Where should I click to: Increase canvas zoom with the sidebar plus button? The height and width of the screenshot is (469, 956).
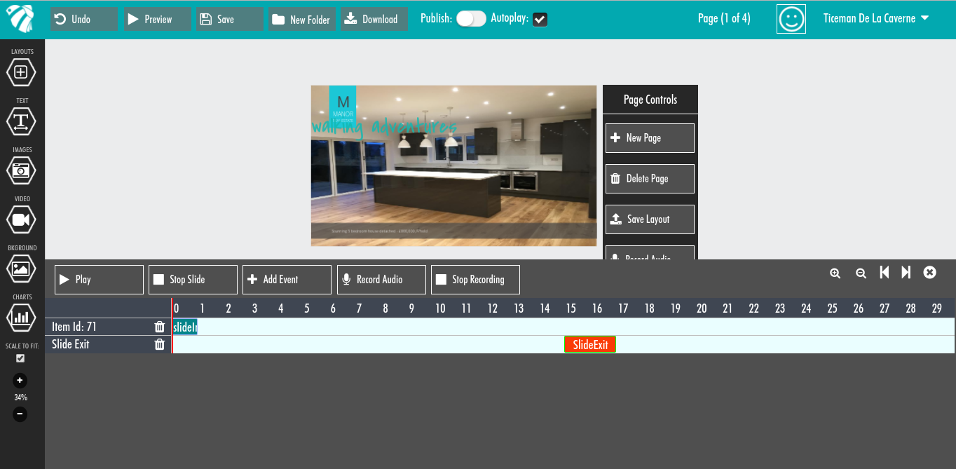click(20, 381)
